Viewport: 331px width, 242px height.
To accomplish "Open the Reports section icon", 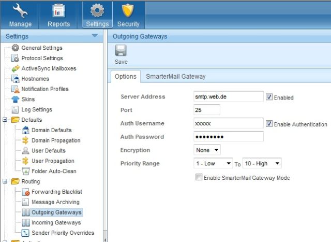I will pyautogui.click(x=58, y=15).
